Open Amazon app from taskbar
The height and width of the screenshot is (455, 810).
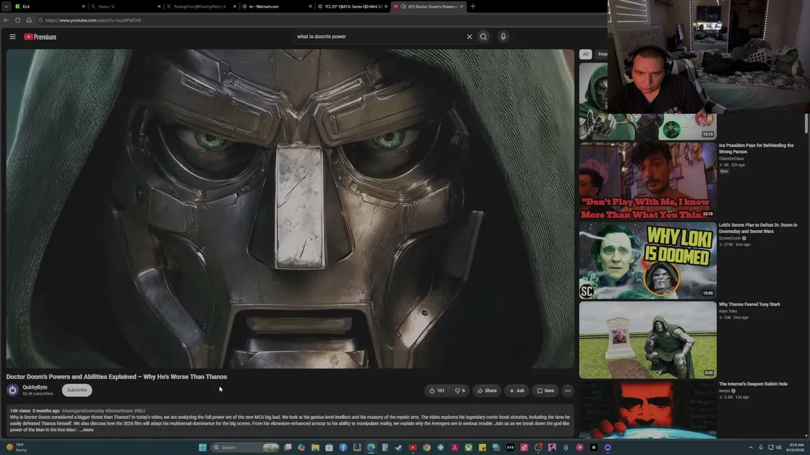[357, 447]
